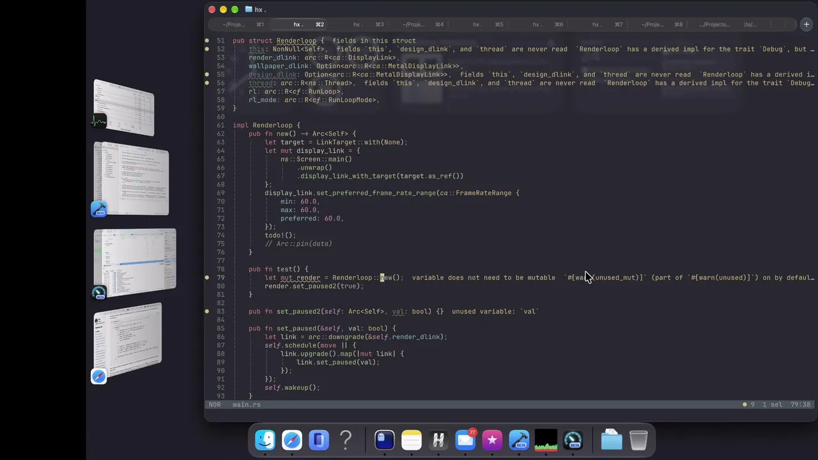Viewport: 818px width, 460px height.
Task: Click warning dot beside line 55
Action: point(206,74)
